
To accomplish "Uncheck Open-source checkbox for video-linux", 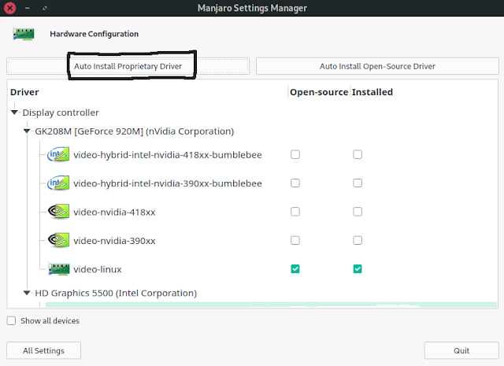I will (x=295, y=269).
